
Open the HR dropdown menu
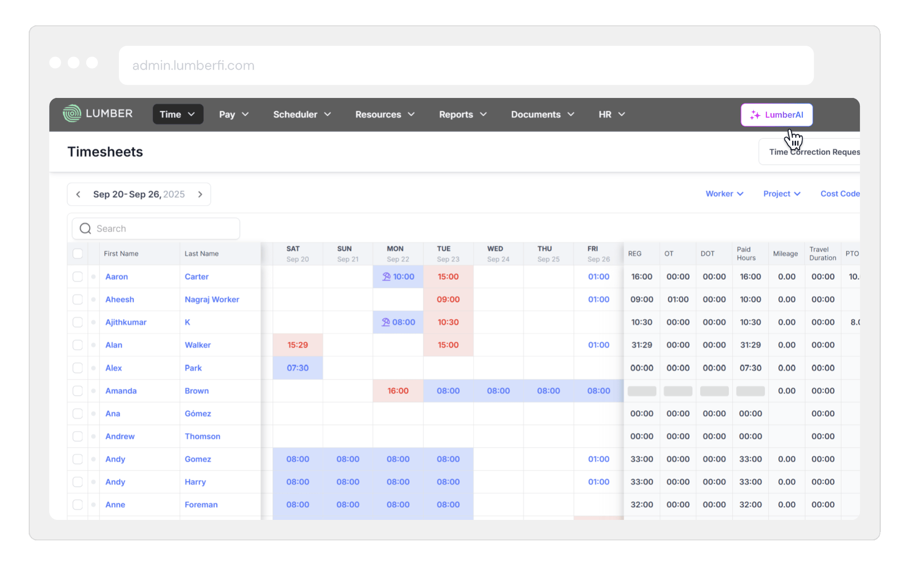click(612, 115)
